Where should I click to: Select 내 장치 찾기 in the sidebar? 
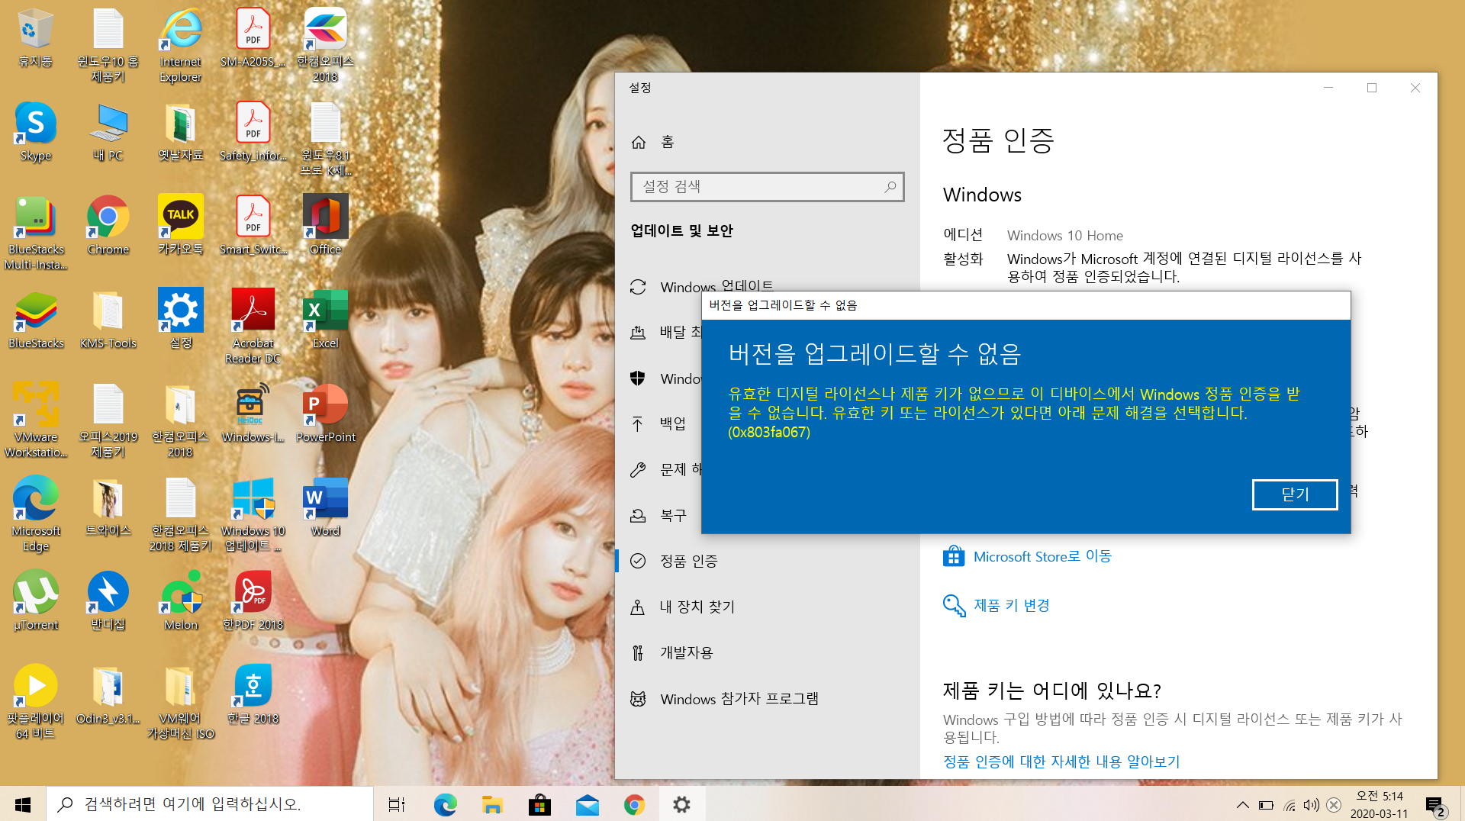(x=767, y=607)
